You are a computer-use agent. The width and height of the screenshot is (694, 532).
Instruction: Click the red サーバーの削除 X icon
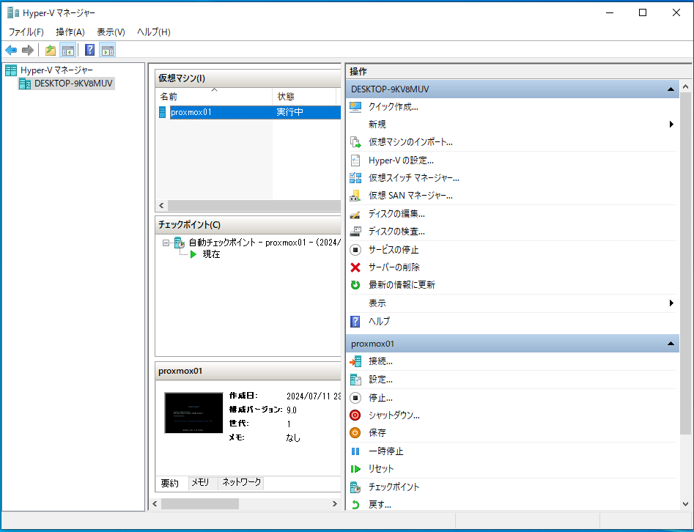356,267
